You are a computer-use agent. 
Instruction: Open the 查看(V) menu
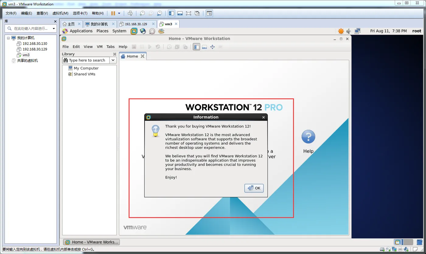(42, 13)
